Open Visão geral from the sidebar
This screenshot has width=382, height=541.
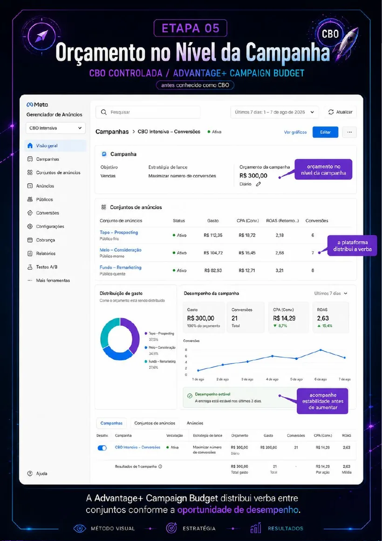(x=56, y=146)
